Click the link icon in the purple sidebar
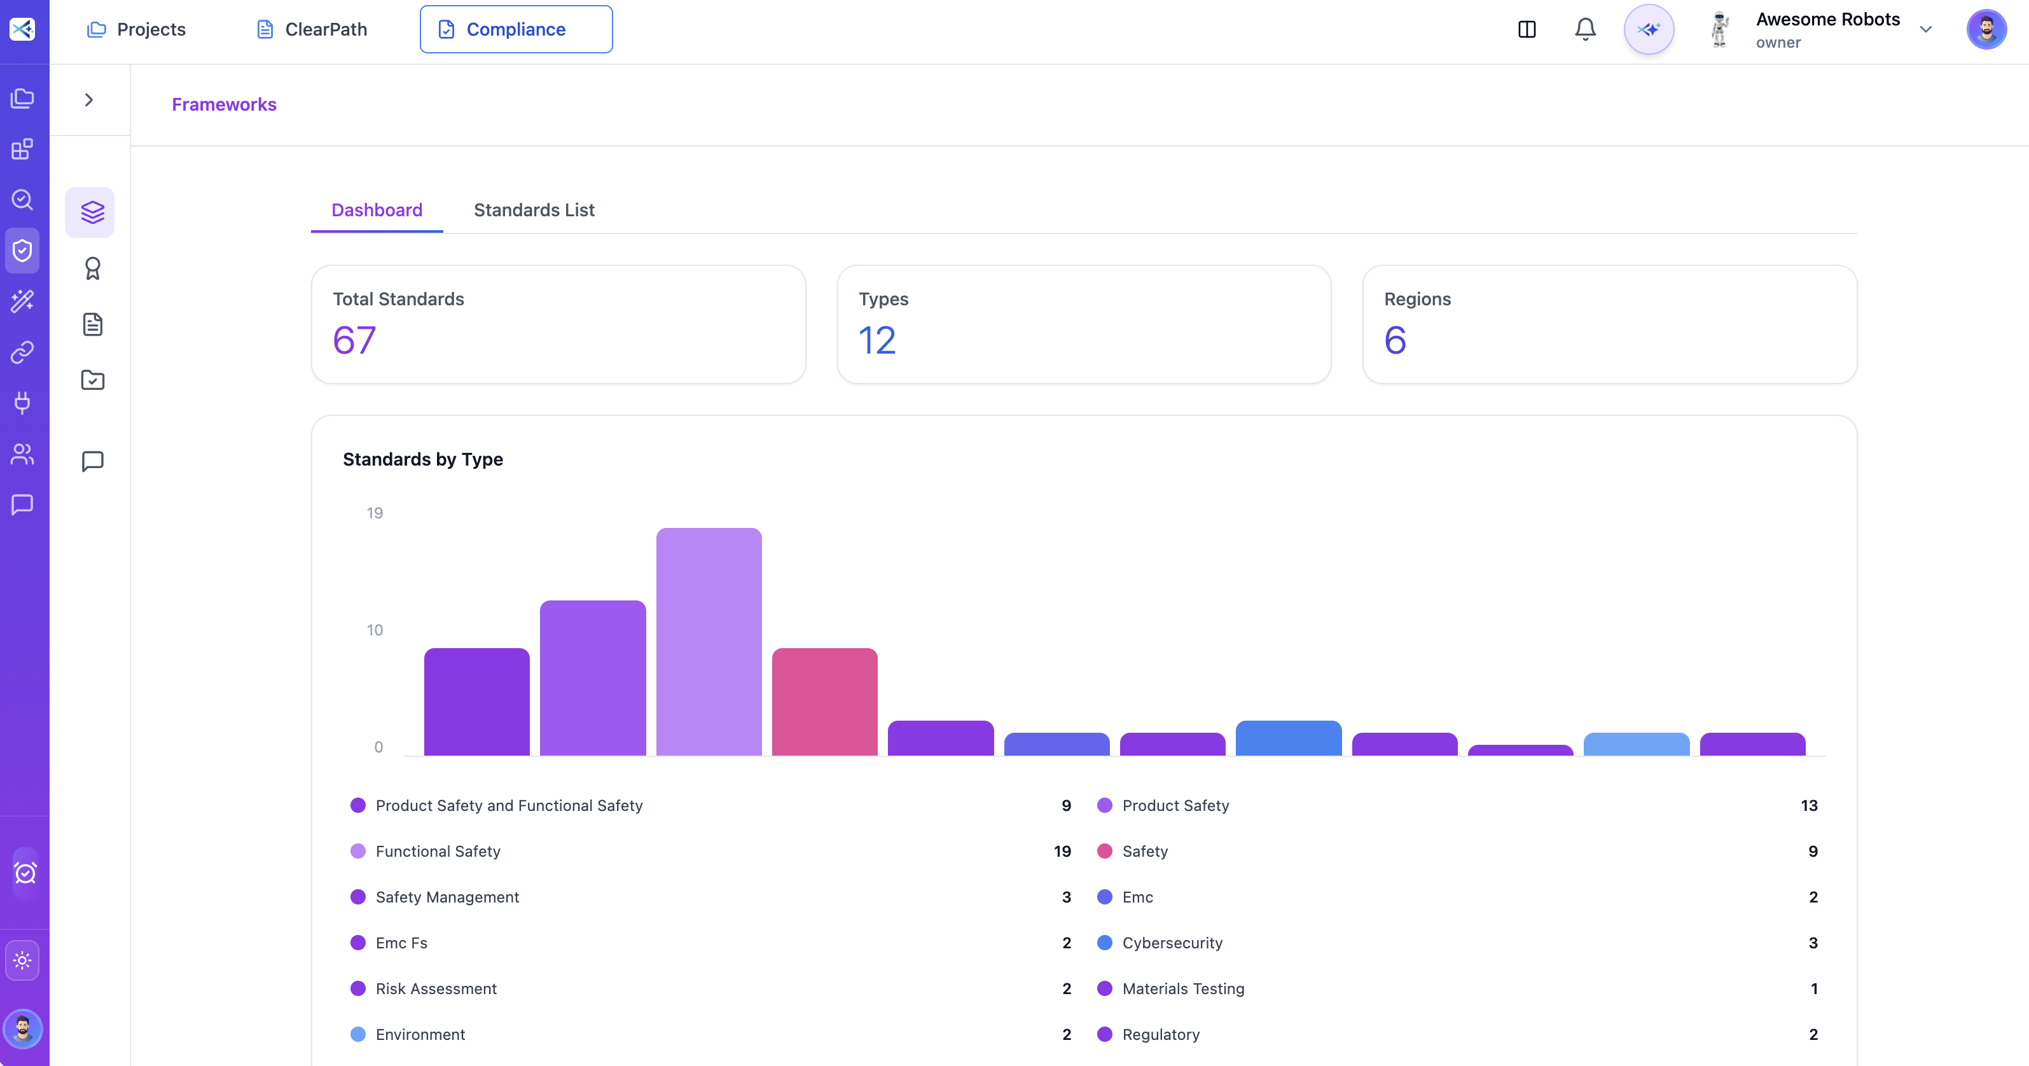This screenshot has height=1066, width=2029. coord(22,352)
